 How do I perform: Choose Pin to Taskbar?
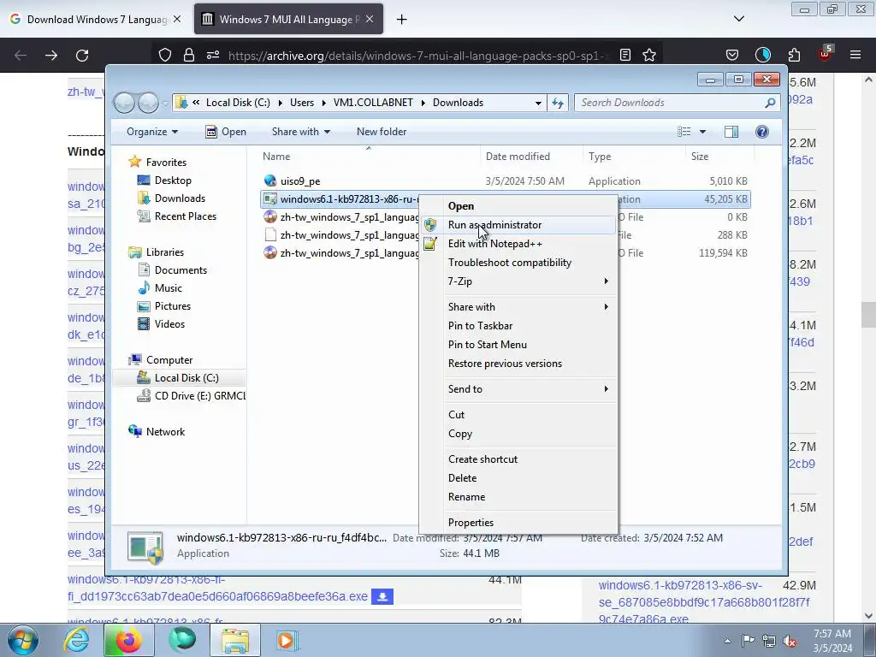coord(480,326)
